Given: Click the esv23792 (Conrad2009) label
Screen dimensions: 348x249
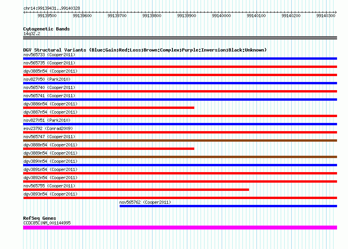Looking at the screenshot, I should click(48, 128).
